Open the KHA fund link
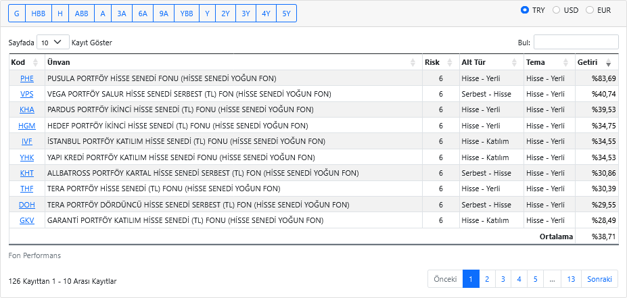627x298 pixels. tap(27, 109)
